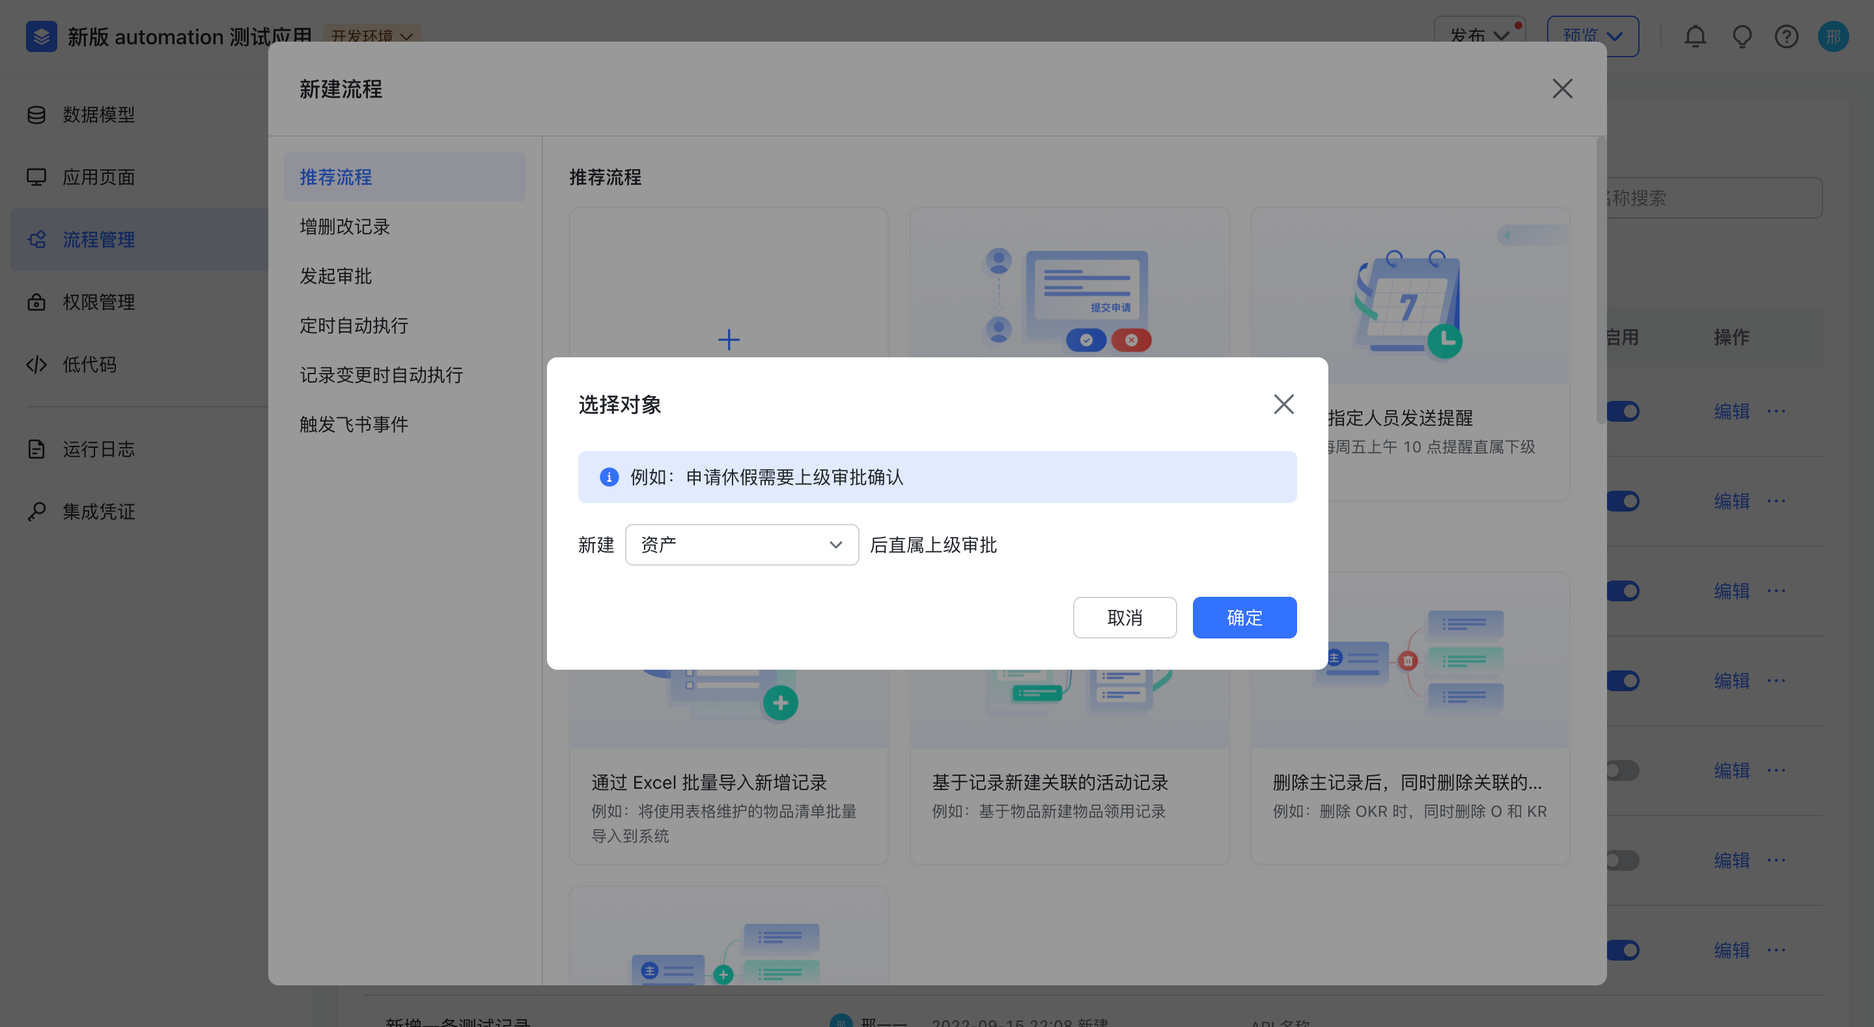Cancel with the 取消 button
This screenshot has width=1874, height=1027.
(1124, 618)
